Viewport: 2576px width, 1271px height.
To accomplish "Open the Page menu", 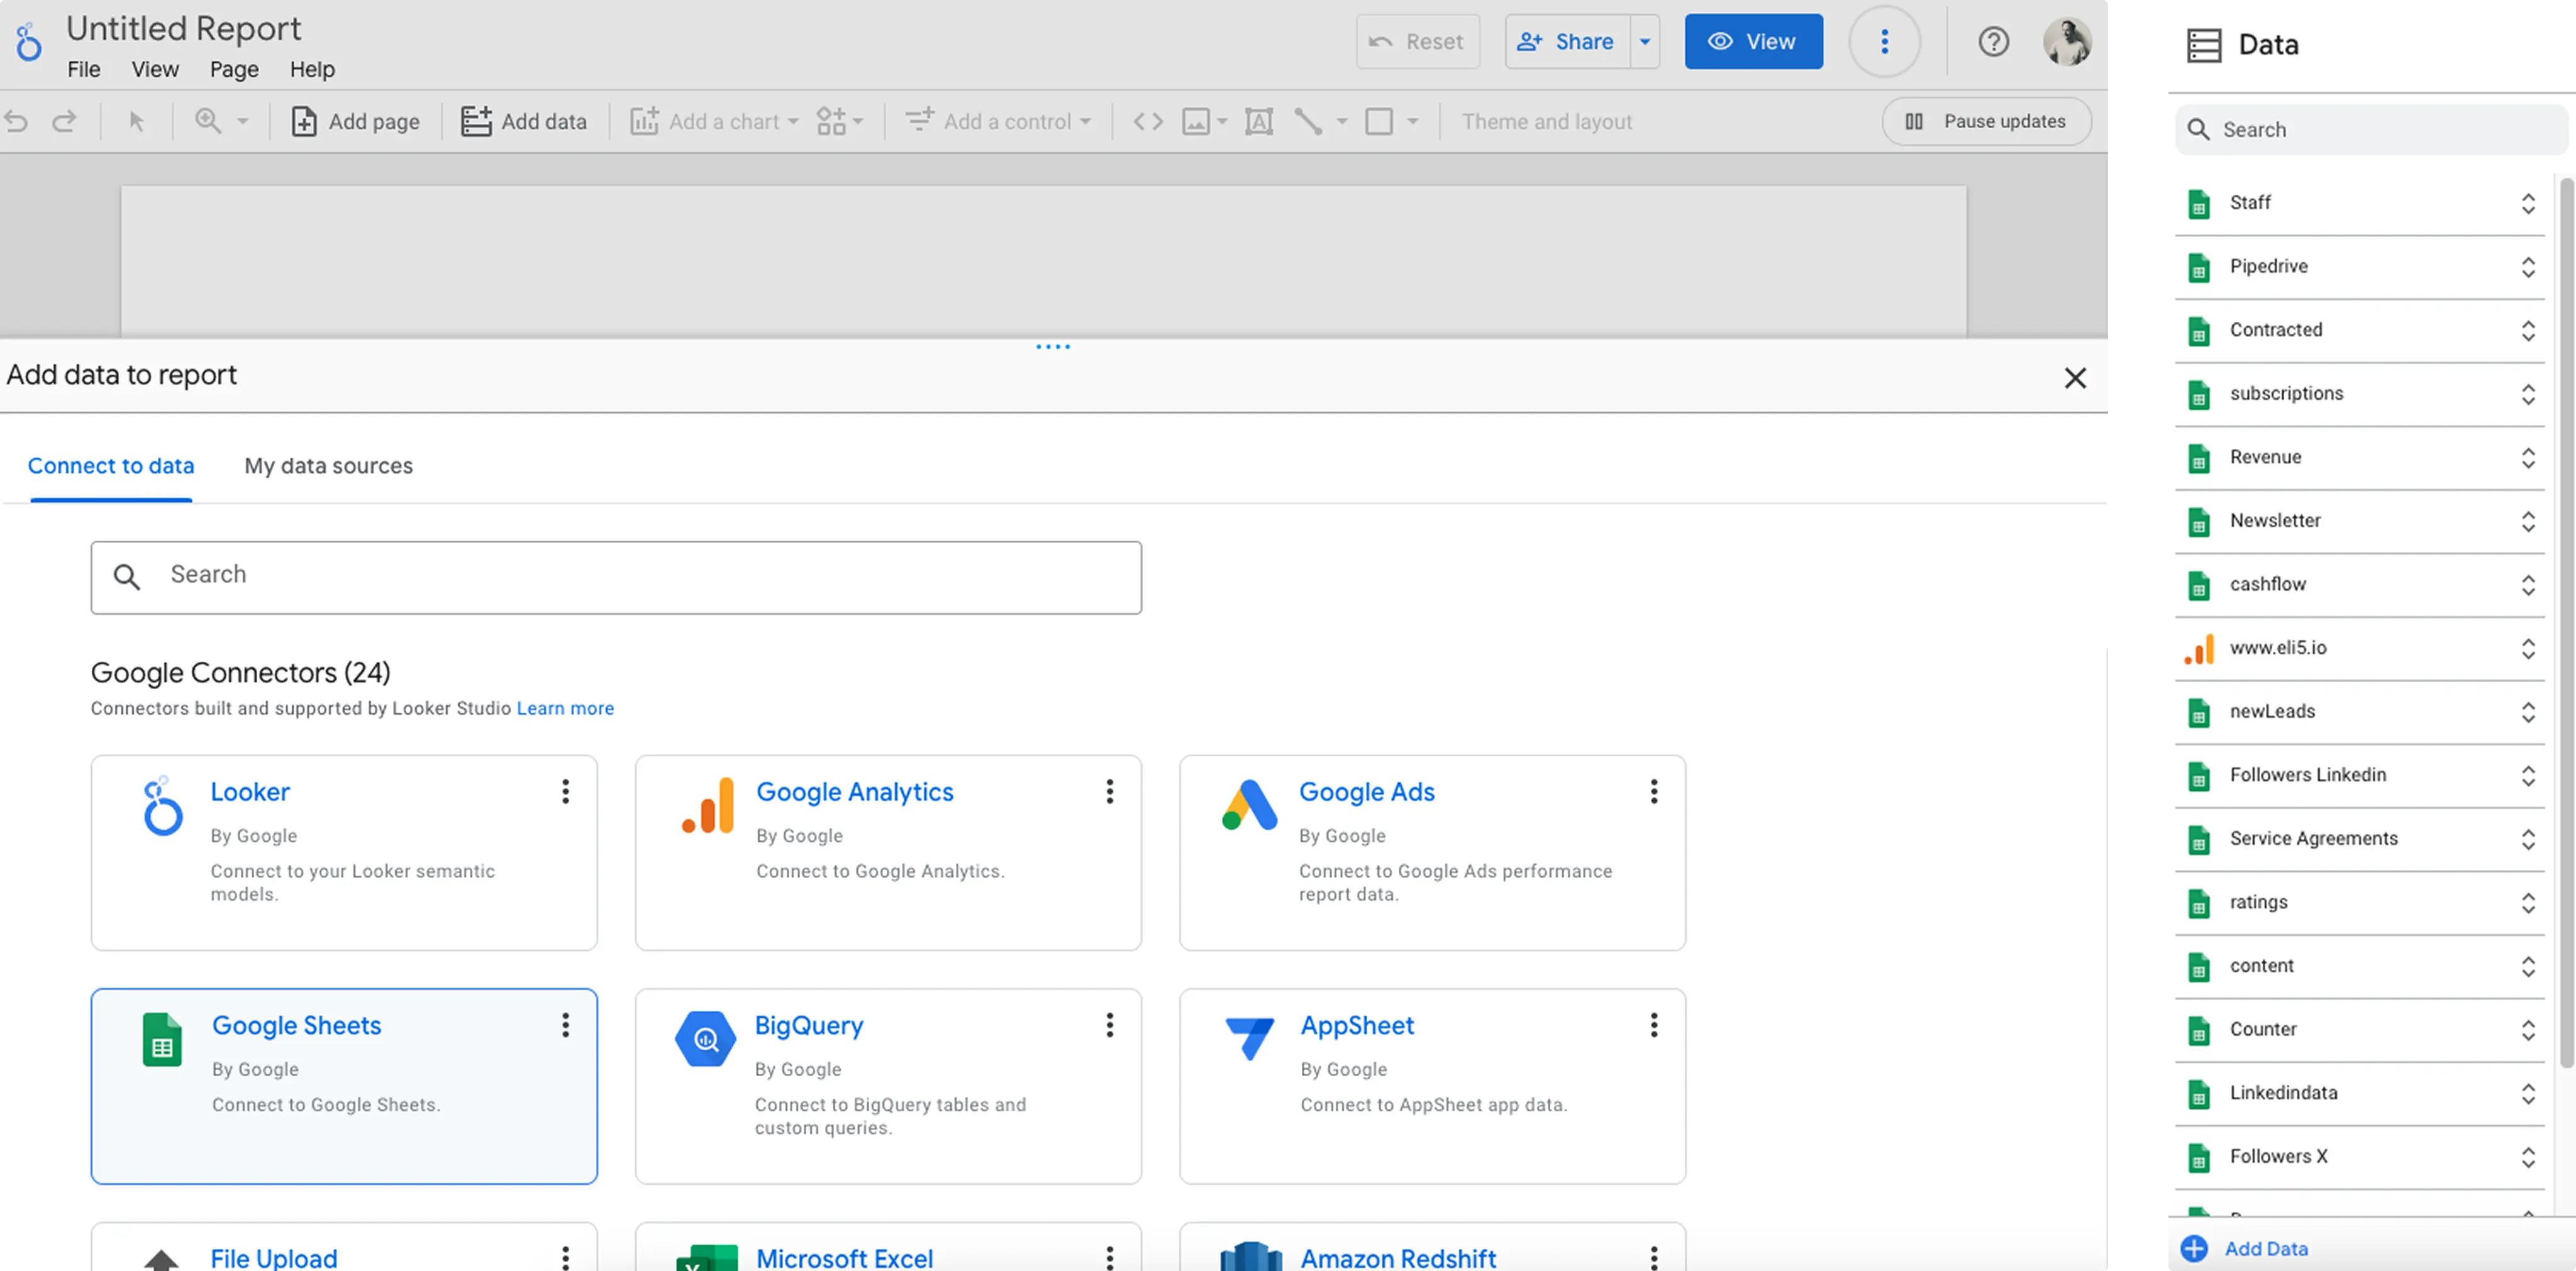I will (234, 70).
